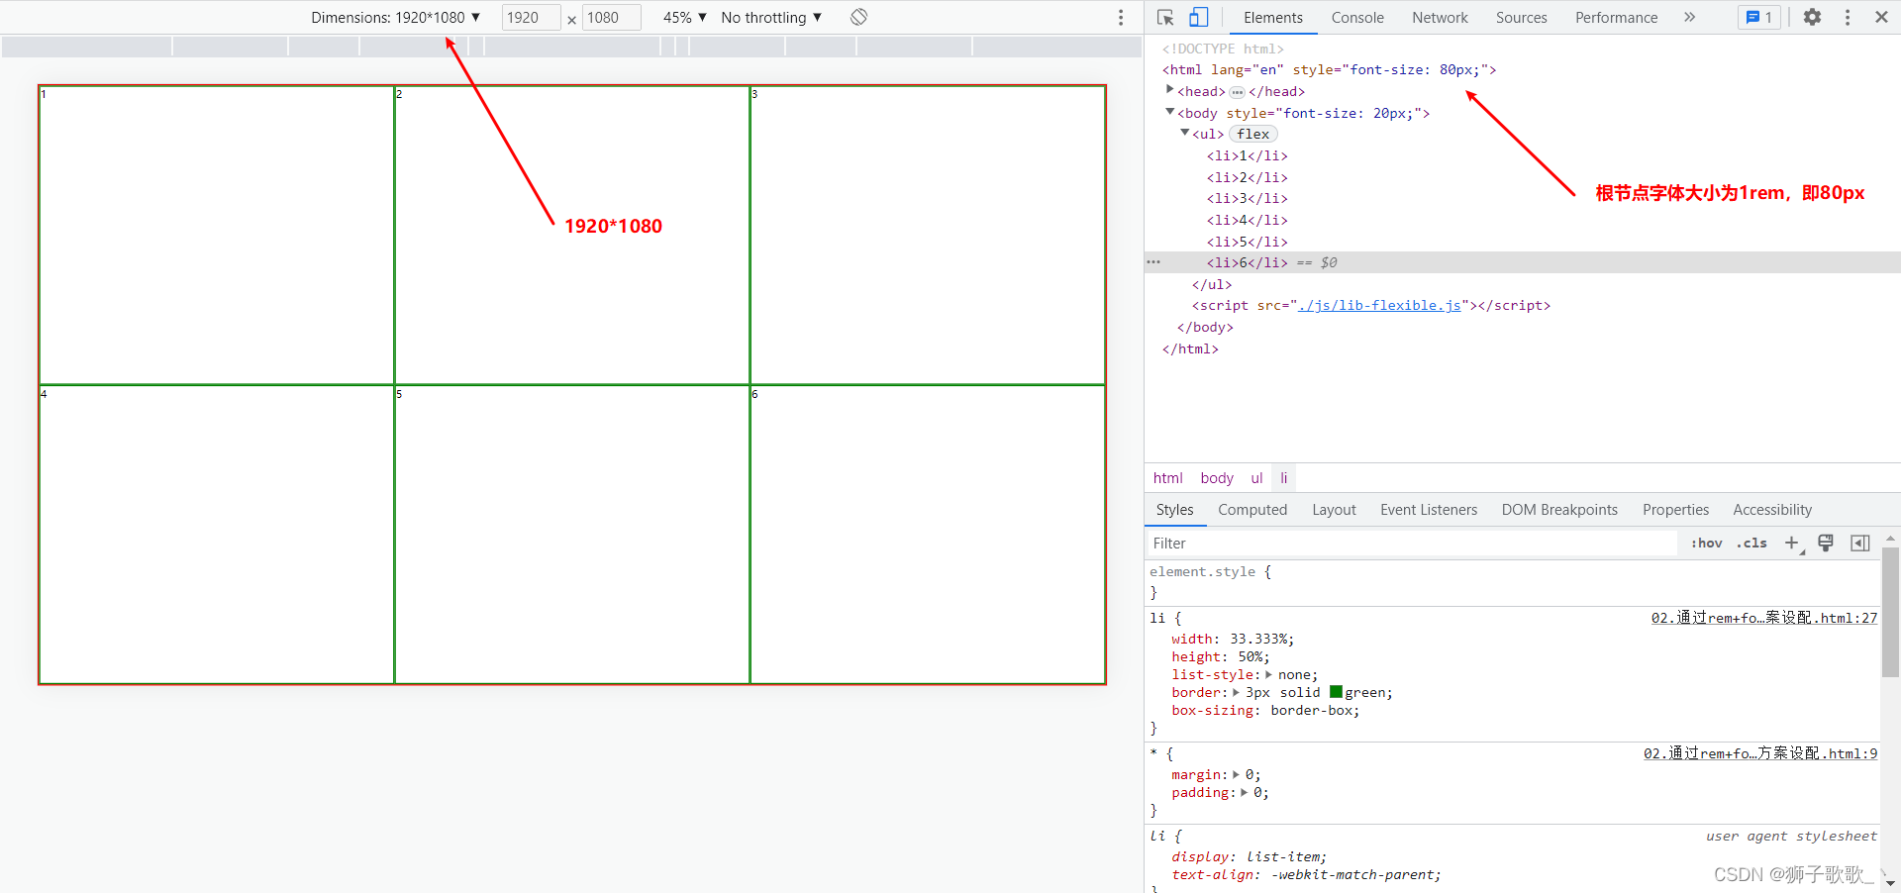Open the Performance tab

[x=1616, y=17]
